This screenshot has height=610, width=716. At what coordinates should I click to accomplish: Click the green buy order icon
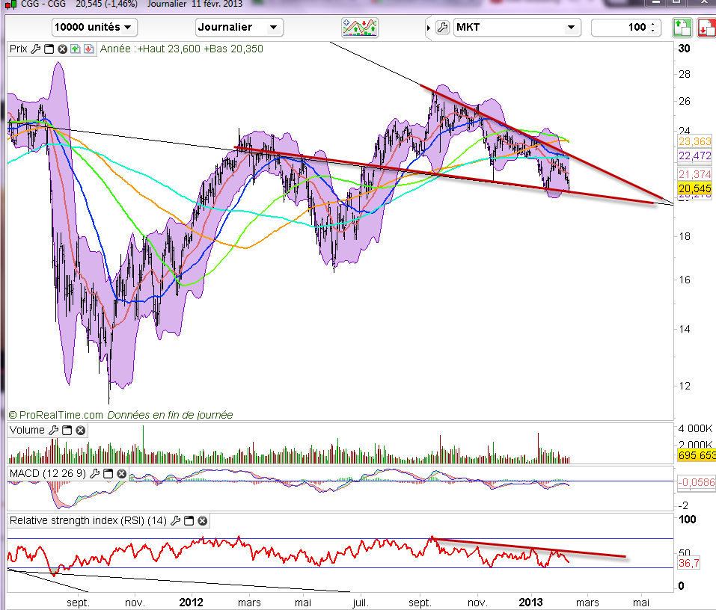pos(682,28)
